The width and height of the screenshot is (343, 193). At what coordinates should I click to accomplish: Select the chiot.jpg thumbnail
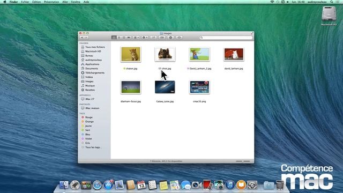pos(165,54)
